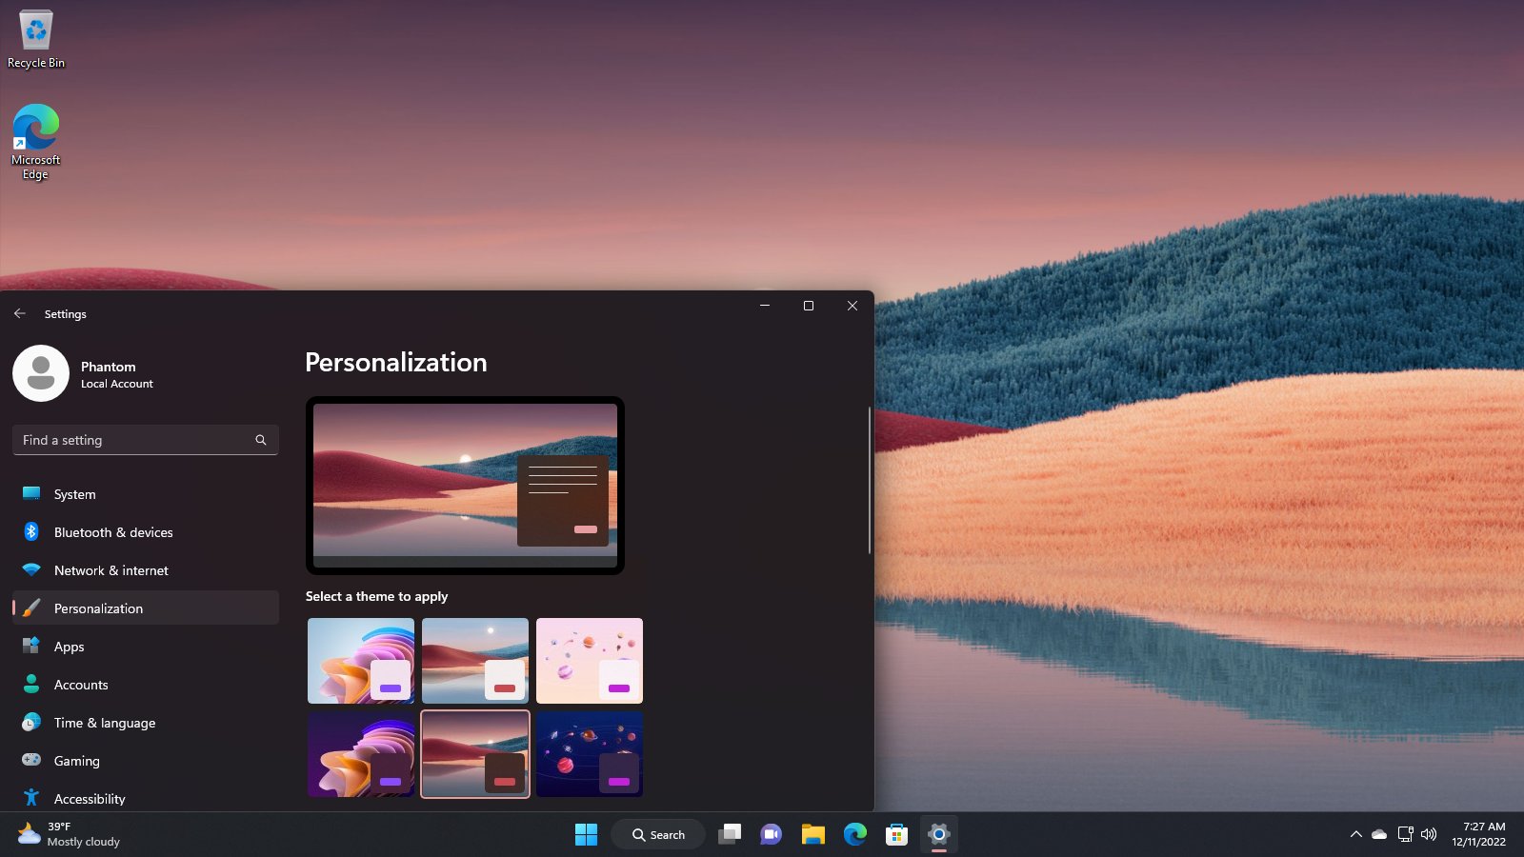The image size is (1524, 857).
Task: Open the weather widget showing 39°F
Action: [x=69, y=834]
